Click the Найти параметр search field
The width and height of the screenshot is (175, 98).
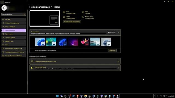[14, 14]
